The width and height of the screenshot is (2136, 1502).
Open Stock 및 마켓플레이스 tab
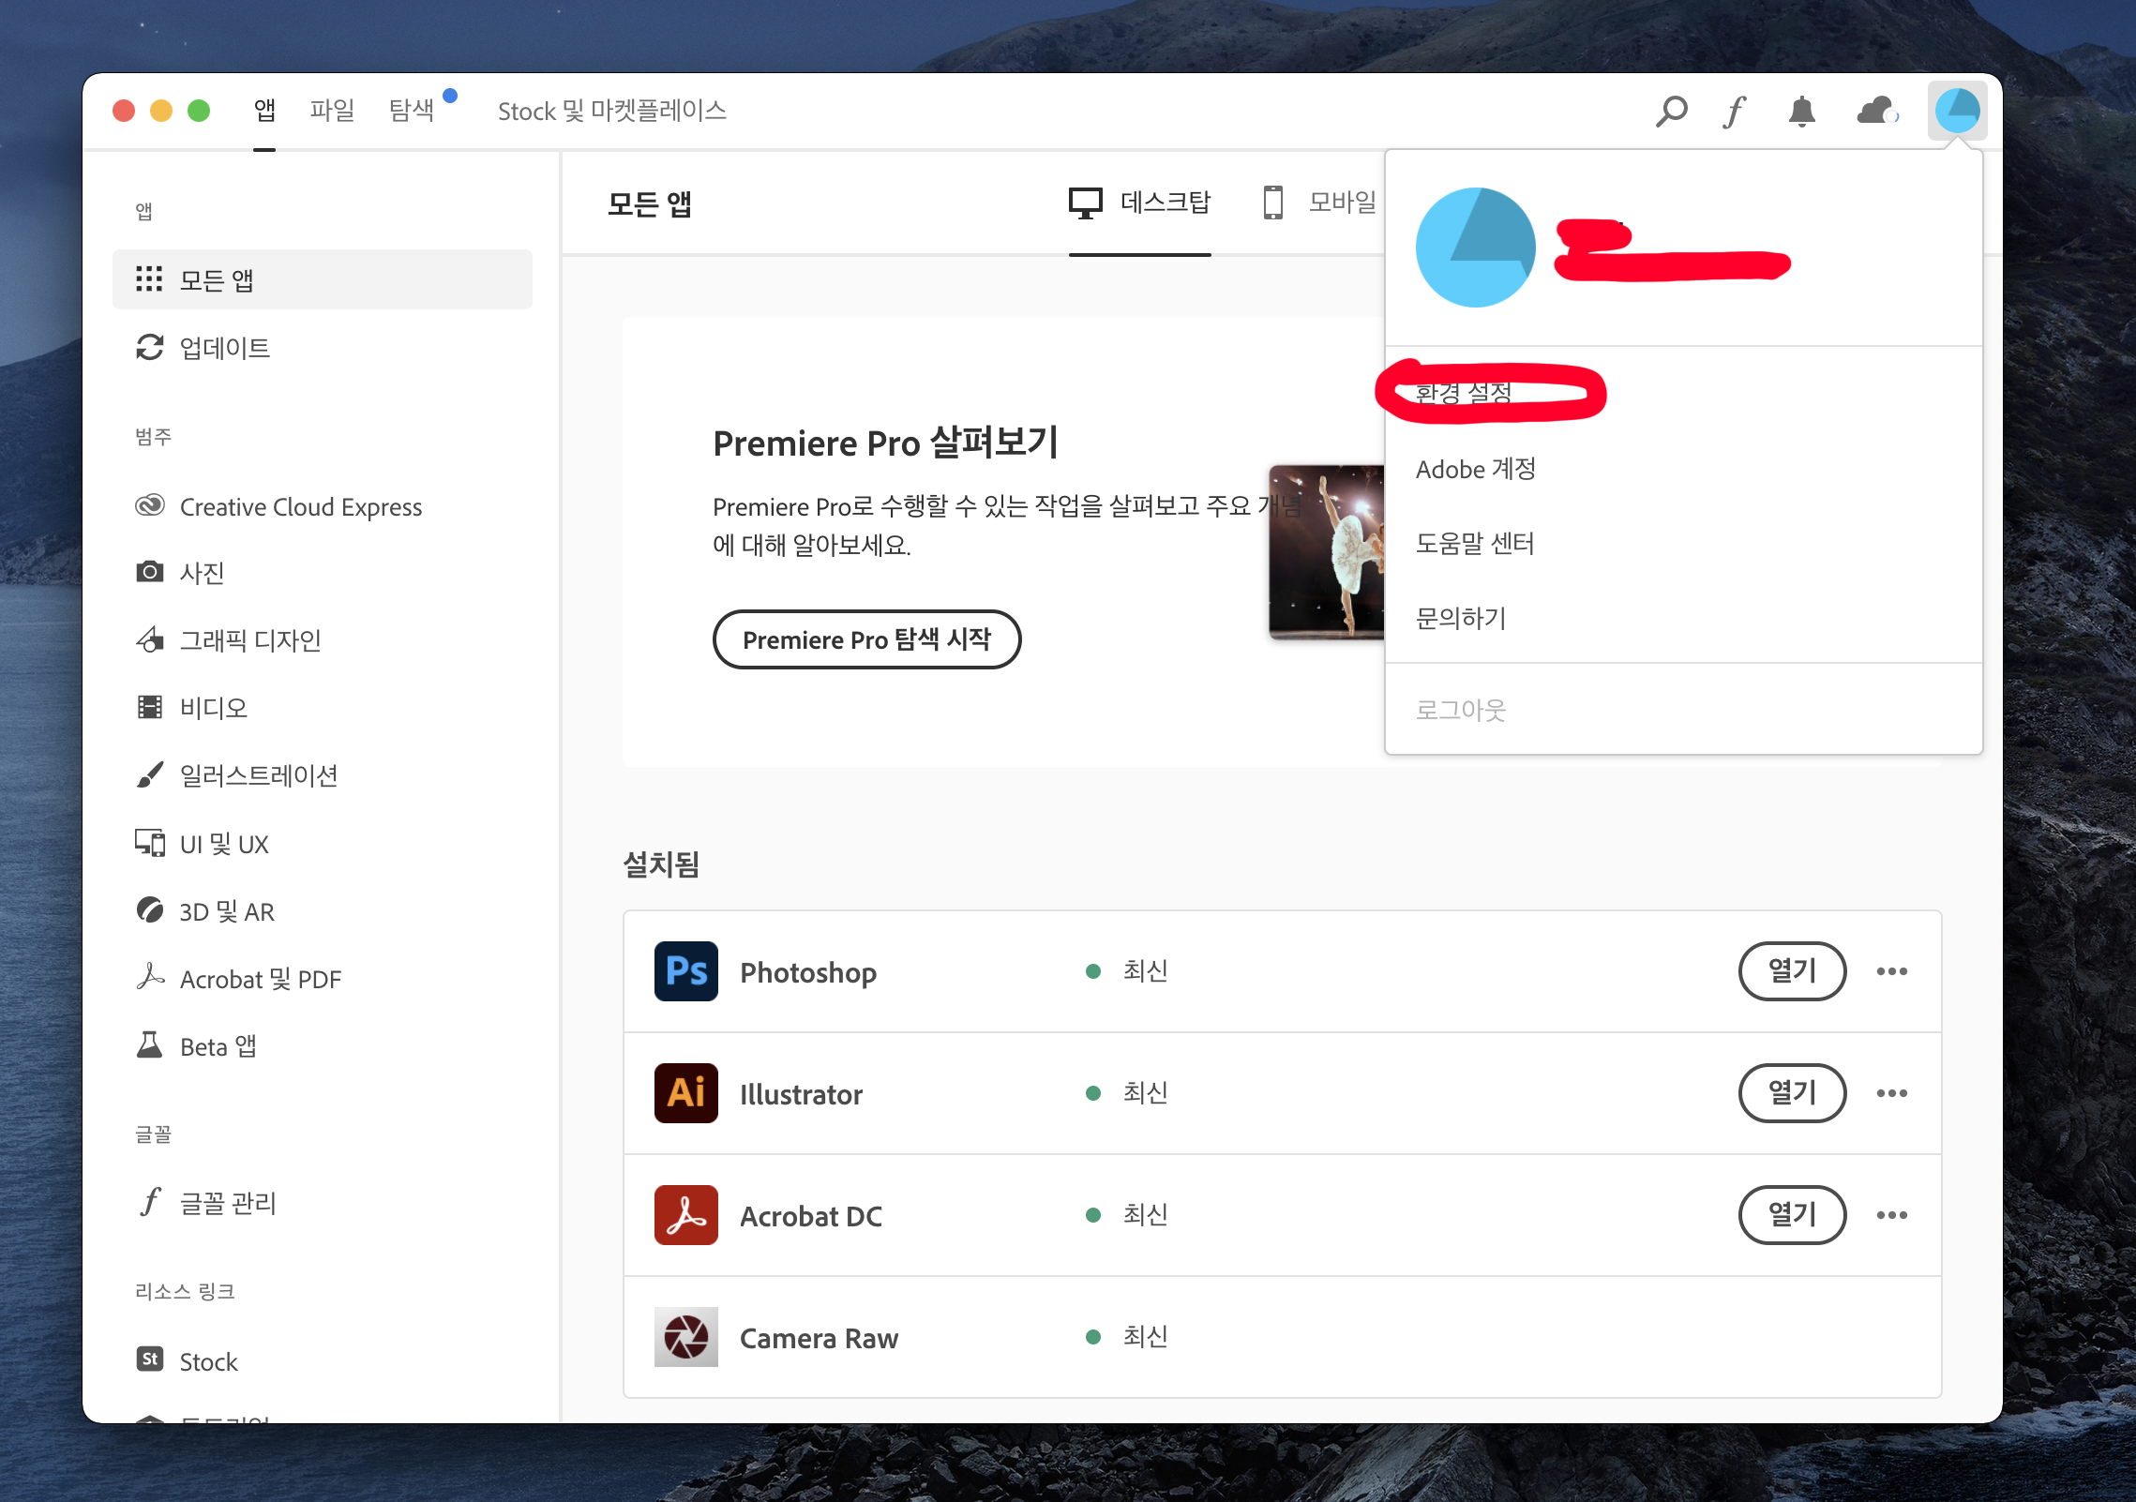pyautogui.click(x=612, y=111)
